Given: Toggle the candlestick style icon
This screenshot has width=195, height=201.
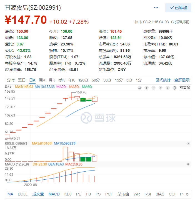Looking at the screenshot, I should point(174,88).
